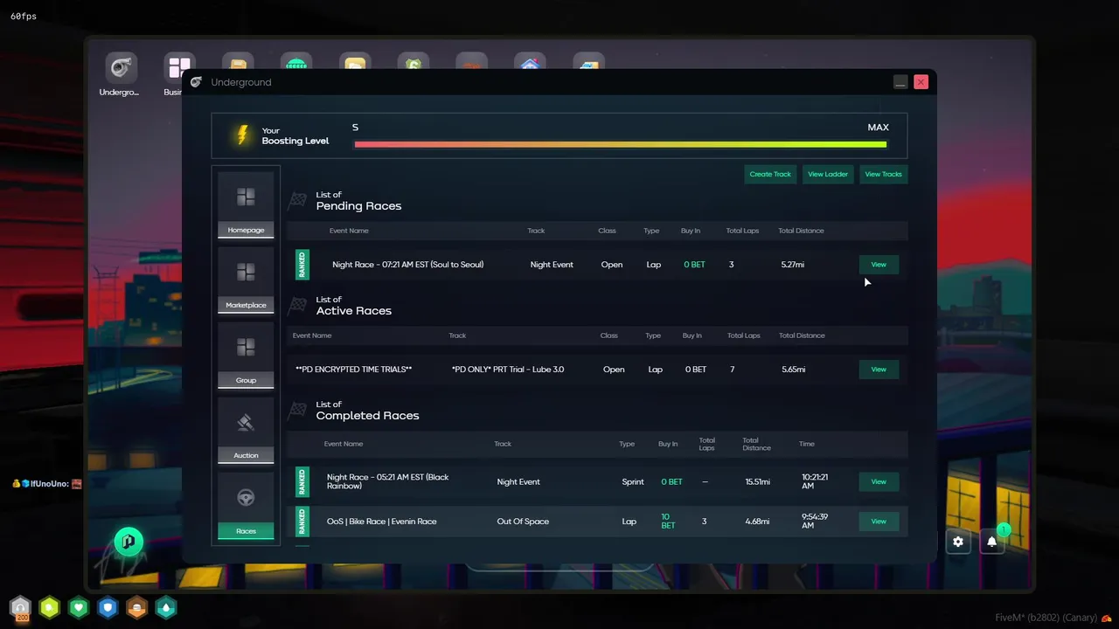Click the checkered flag beside Active Races
Image resolution: width=1119 pixels, height=629 pixels.
298,305
